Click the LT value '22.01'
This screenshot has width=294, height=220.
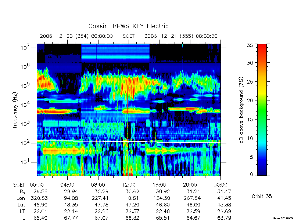click(40, 212)
